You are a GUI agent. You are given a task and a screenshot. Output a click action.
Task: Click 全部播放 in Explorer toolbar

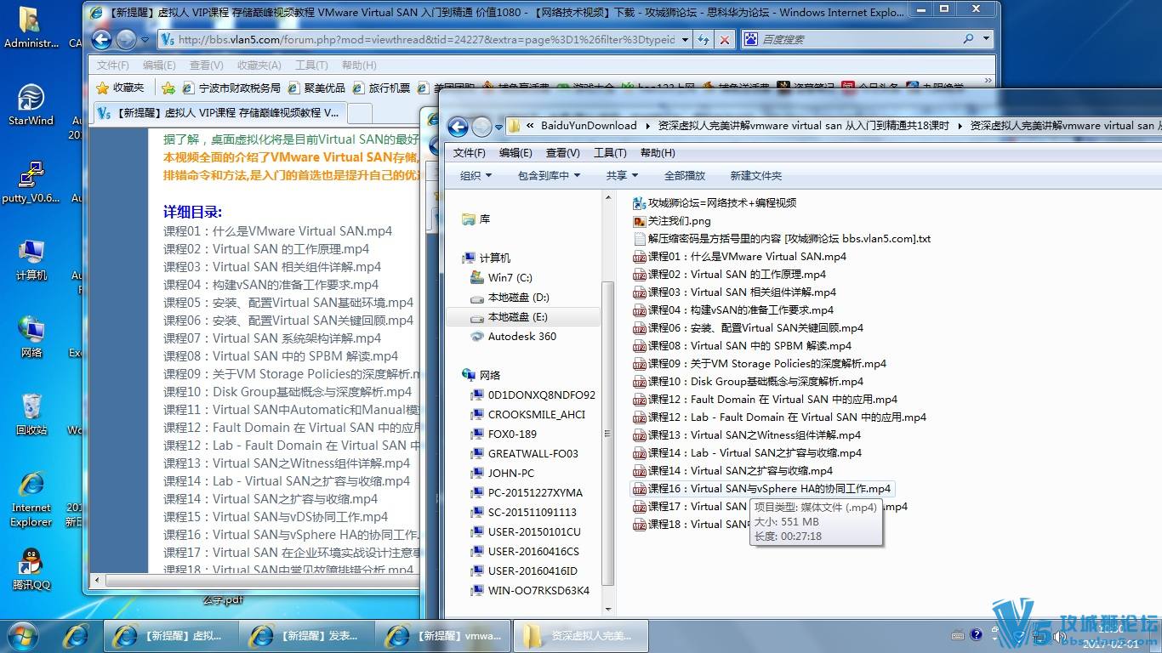[x=685, y=175]
